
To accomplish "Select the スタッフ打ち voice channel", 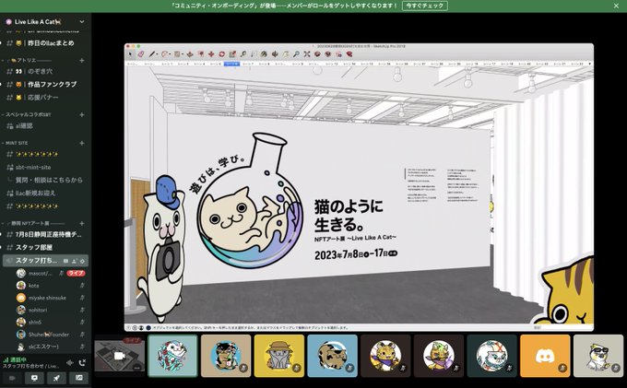I will pyautogui.click(x=45, y=261).
